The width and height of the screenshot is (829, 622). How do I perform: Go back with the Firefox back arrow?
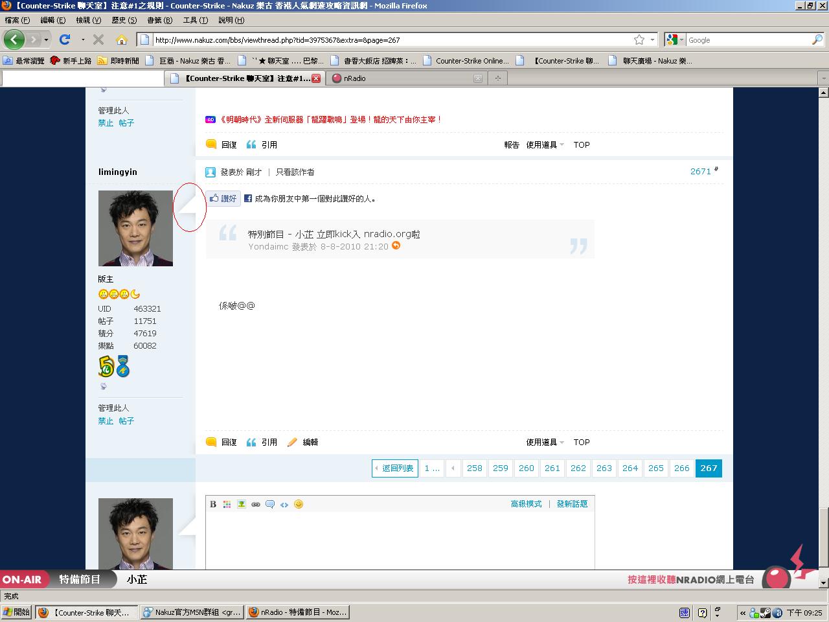point(14,40)
